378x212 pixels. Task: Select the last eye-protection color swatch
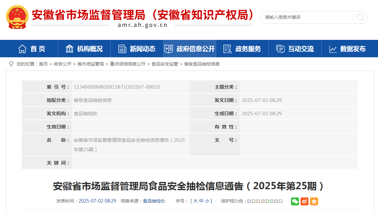tap(280, 201)
